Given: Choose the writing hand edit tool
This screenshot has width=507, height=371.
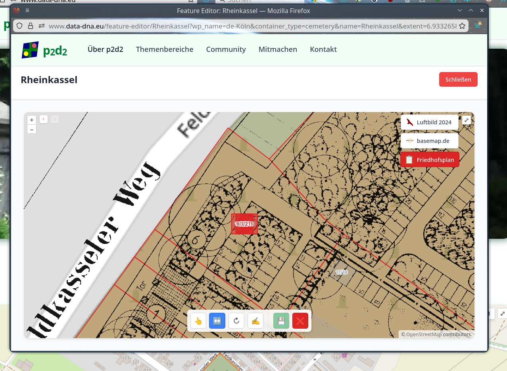Looking at the screenshot, I should tap(255, 321).
